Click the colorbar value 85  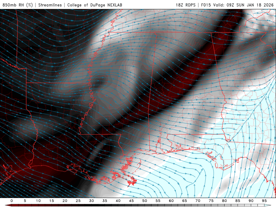tap(238, 201)
